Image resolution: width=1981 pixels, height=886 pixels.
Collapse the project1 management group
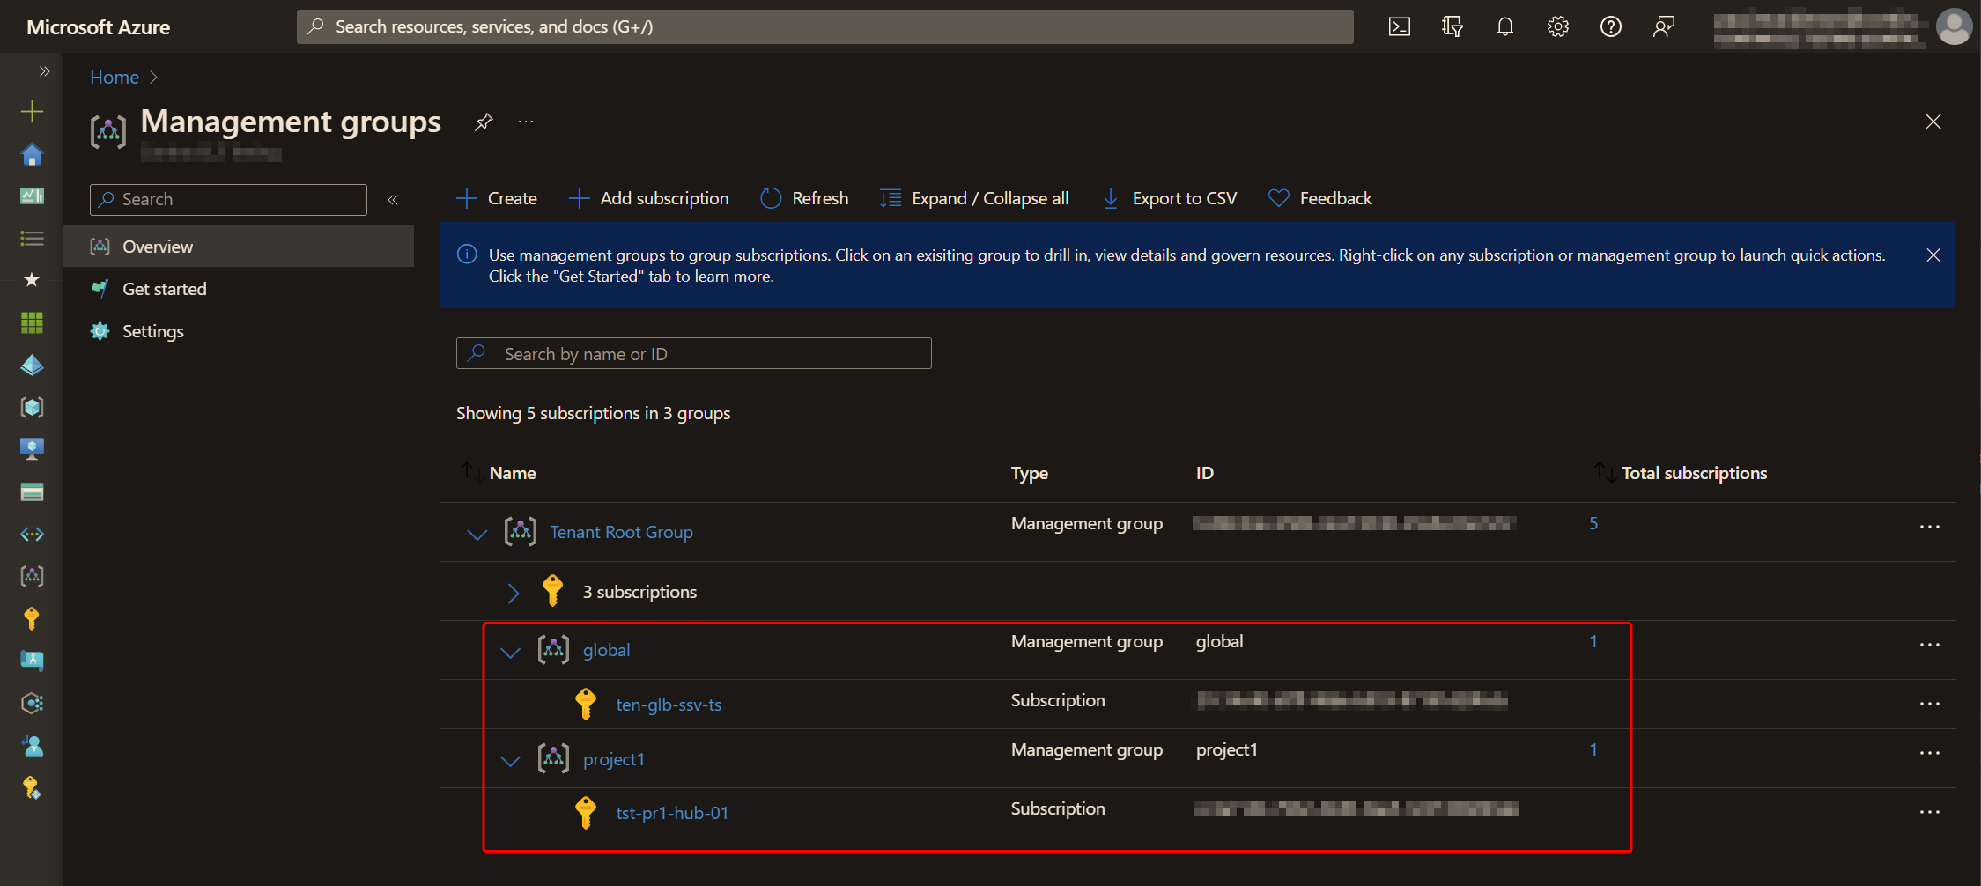pyautogui.click(x=510, y=760)
